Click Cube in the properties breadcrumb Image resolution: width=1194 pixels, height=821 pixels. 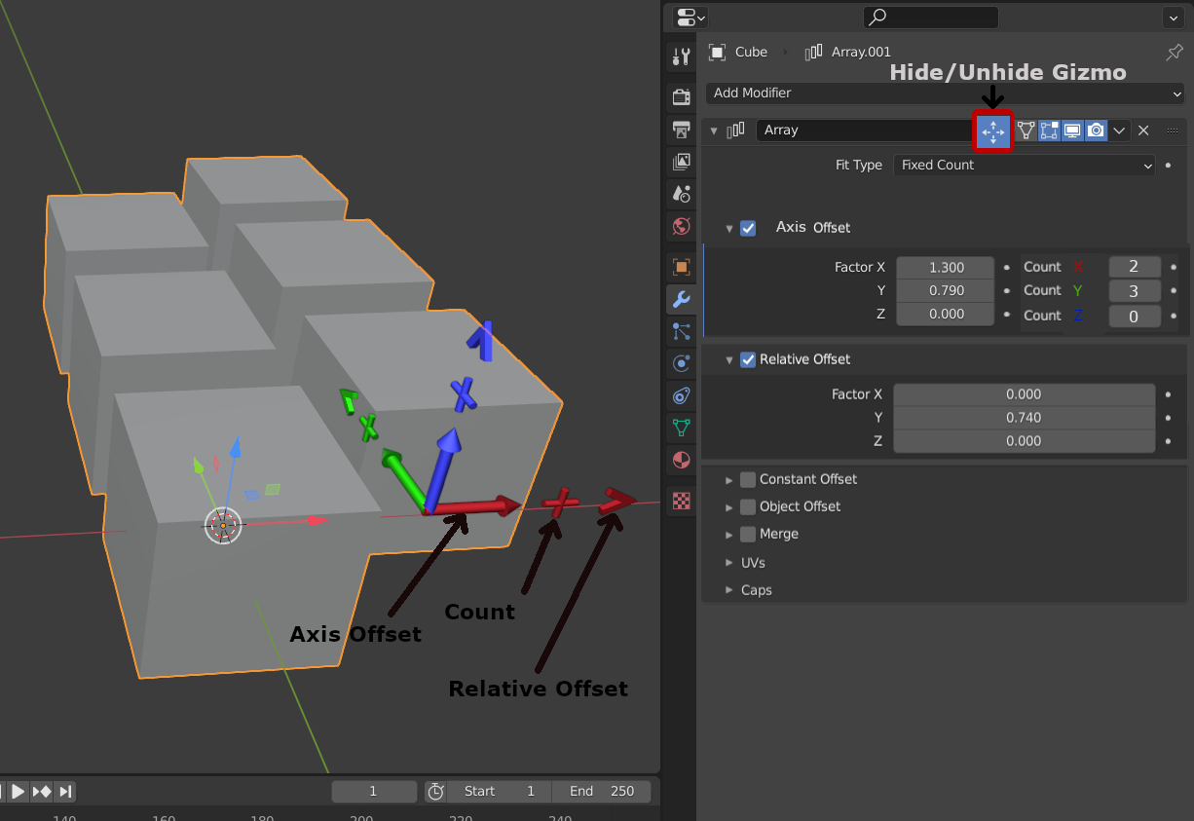751,52
